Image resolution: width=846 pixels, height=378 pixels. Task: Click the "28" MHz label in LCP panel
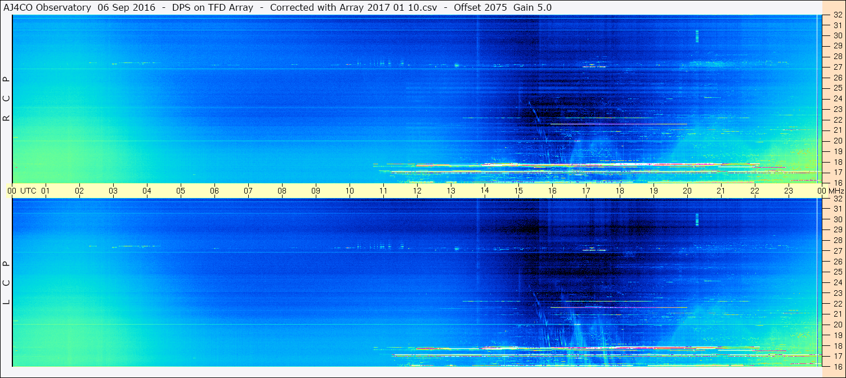[x=837, y=240]
